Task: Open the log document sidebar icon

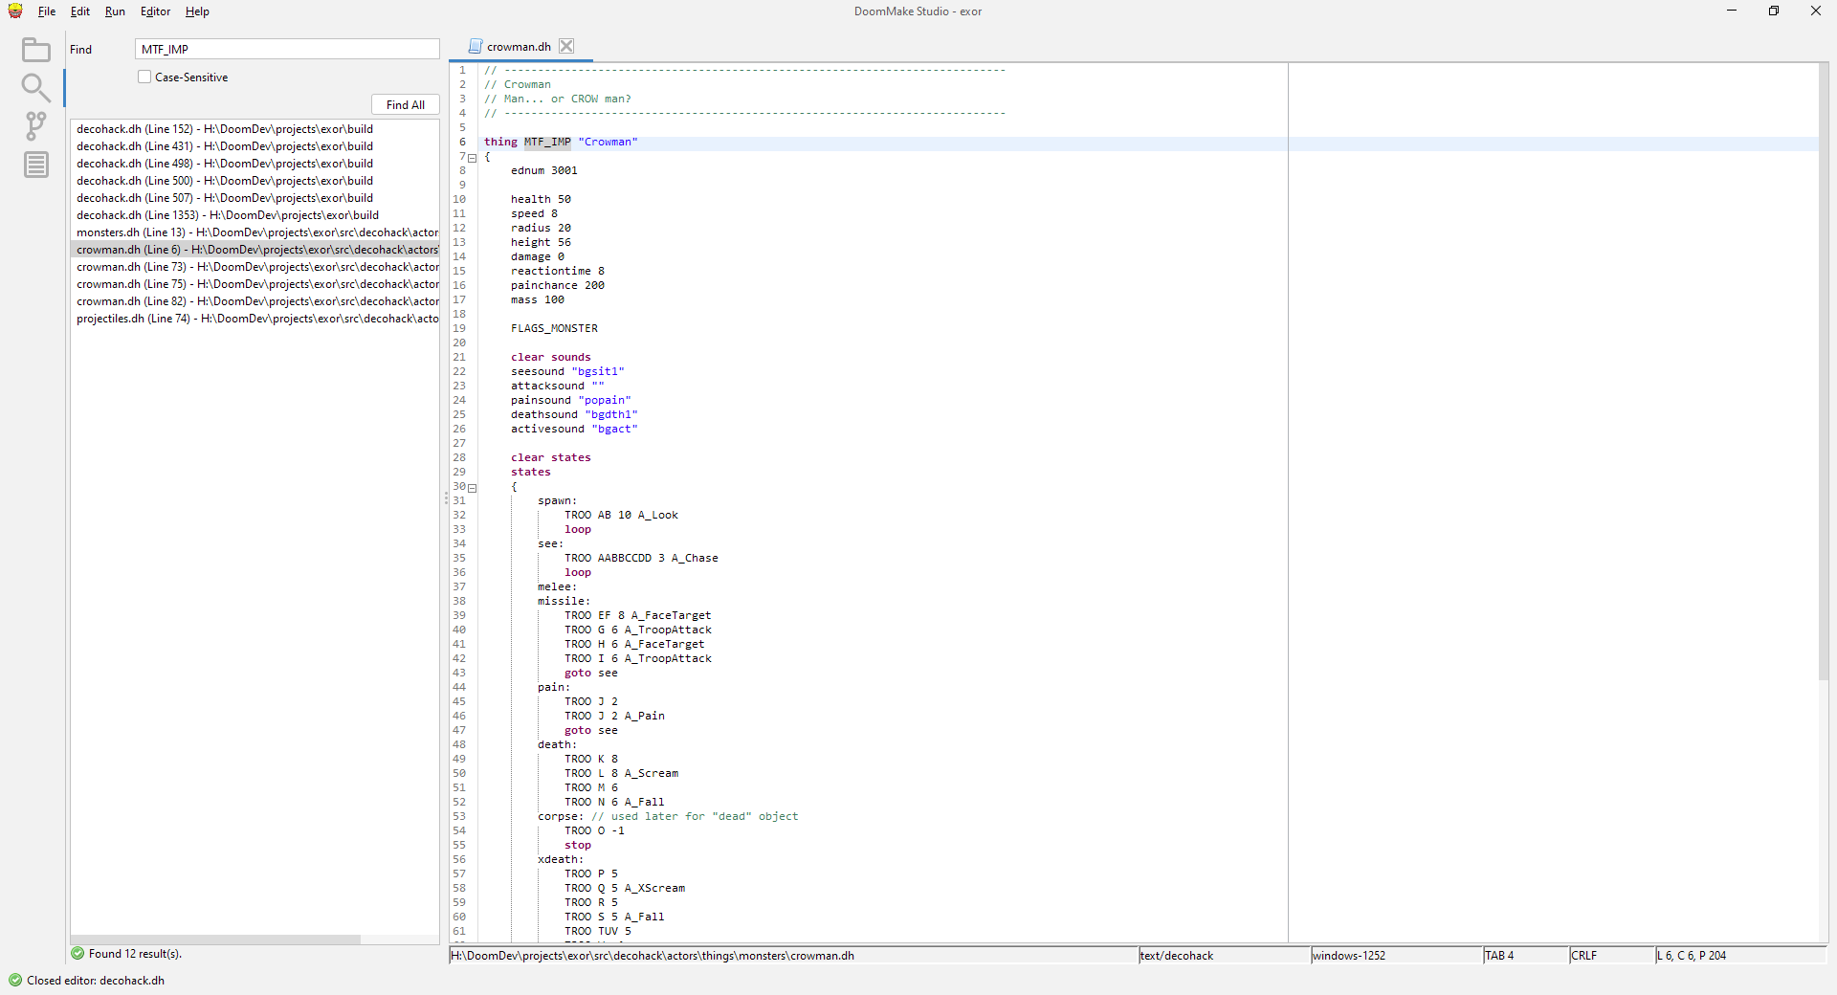Action: (35, 165)
